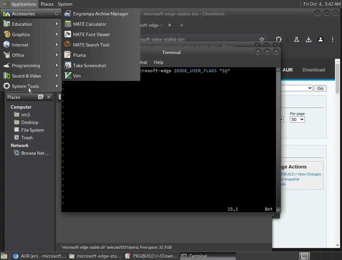Open MATE Font Viewer
Viewport: 342px width, 260px height.
[x=101, y=34]
